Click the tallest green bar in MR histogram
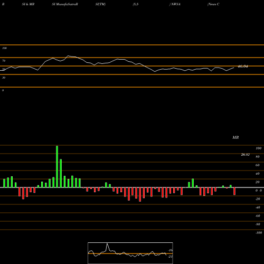Image resolution: width=264 pixels, height=264 pixels. click(x=57, y=166)
